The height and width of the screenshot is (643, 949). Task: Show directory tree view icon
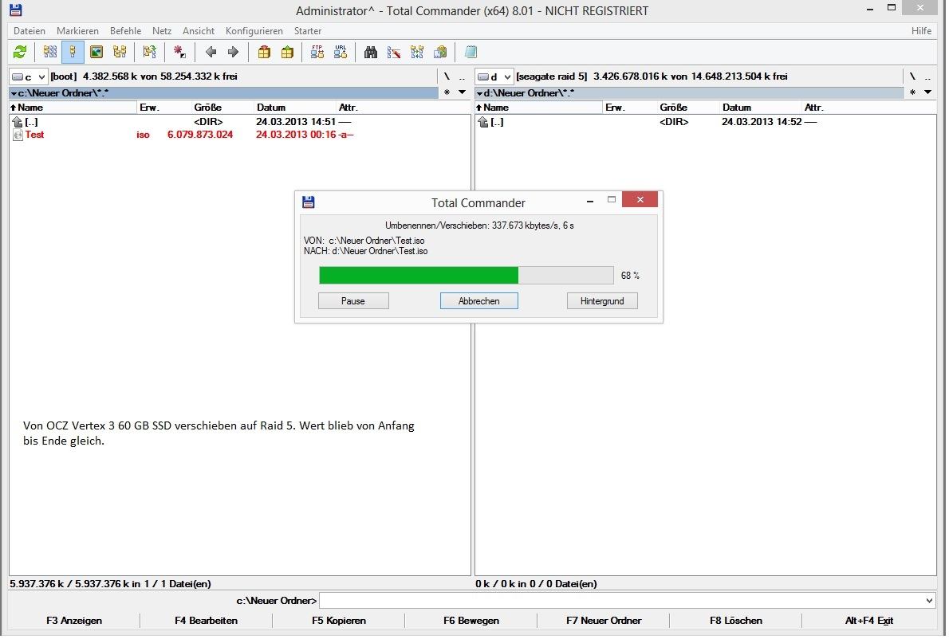[120, 53]
